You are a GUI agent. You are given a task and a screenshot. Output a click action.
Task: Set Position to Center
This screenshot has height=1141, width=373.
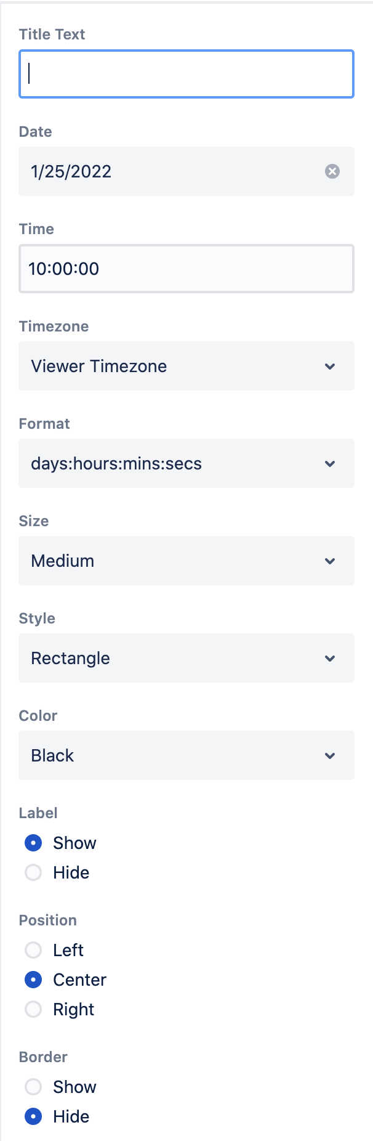coord(33,980)
